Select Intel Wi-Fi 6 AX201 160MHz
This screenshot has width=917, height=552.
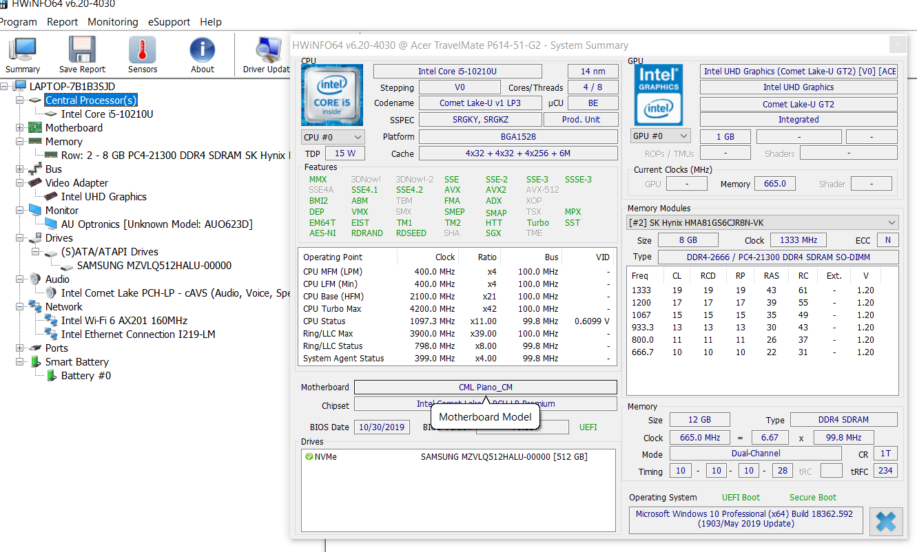pyautogui.click(x=124, y=321)
